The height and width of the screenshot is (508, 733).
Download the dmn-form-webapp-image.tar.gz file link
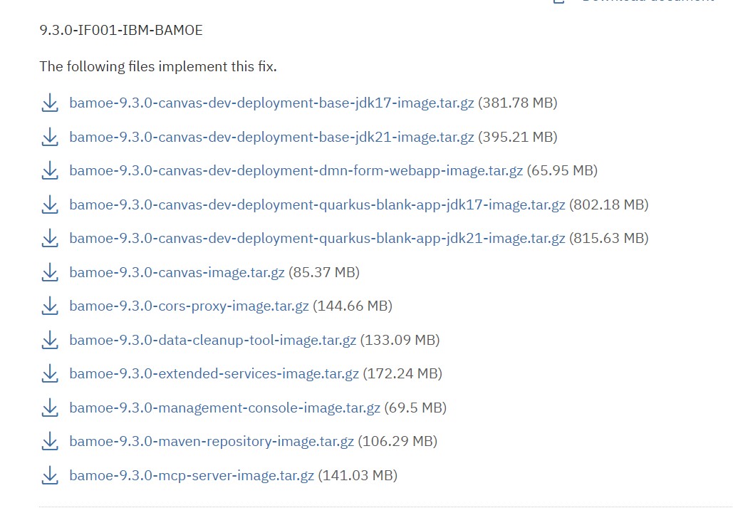tap(296, 170)
